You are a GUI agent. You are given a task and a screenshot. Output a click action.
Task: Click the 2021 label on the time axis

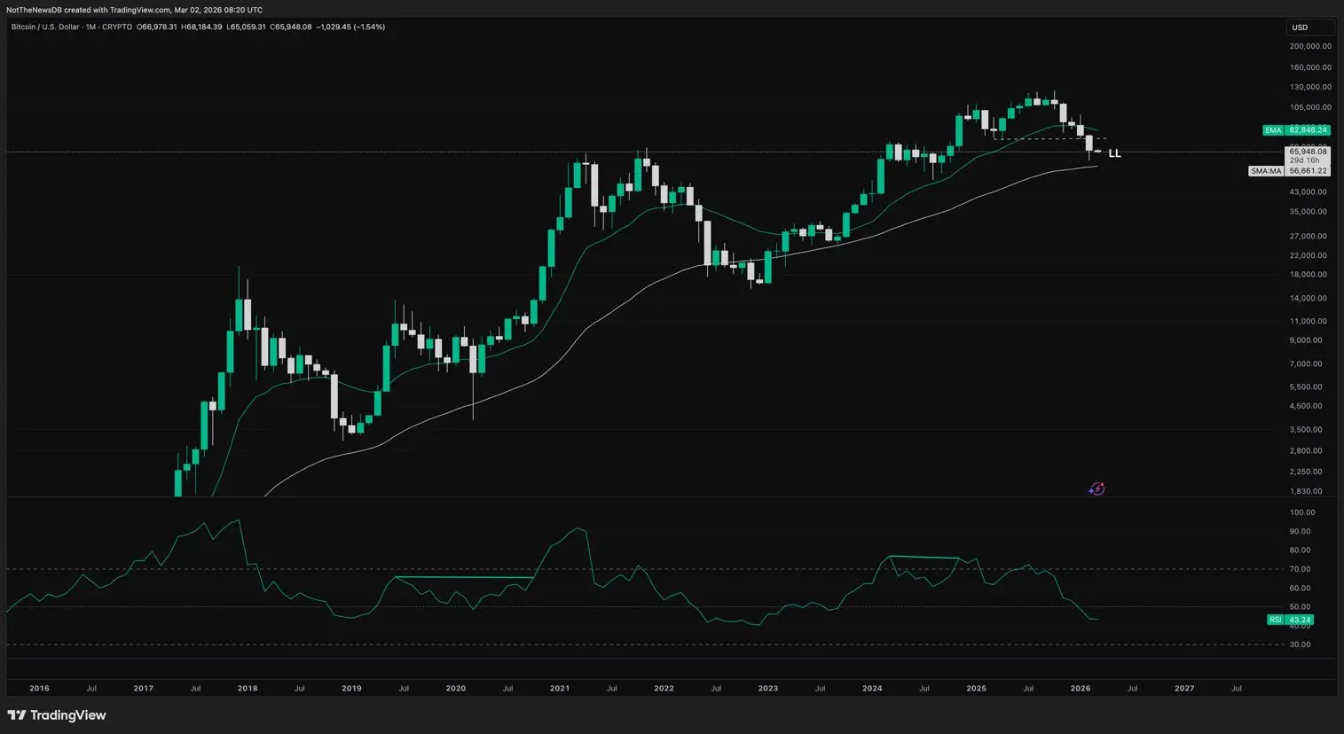(560, 688)
